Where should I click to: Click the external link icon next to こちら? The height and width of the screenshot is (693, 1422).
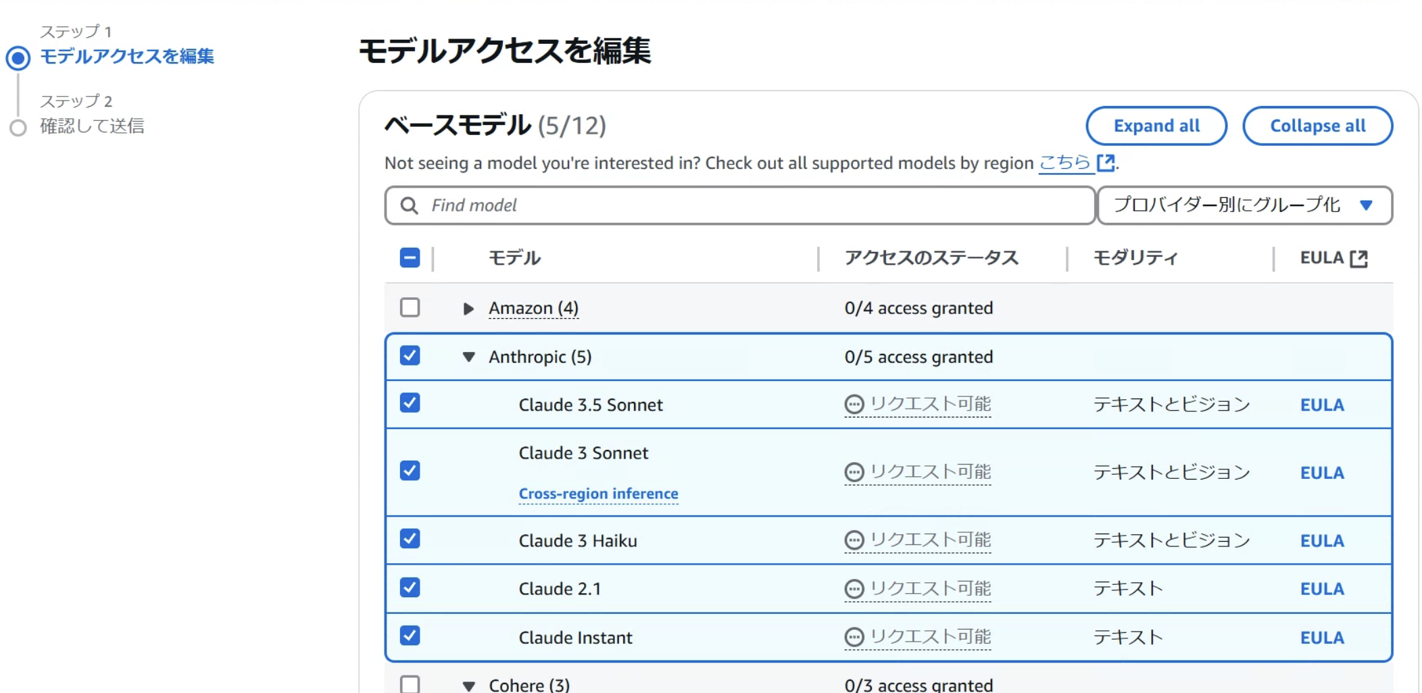(1106, 162)
